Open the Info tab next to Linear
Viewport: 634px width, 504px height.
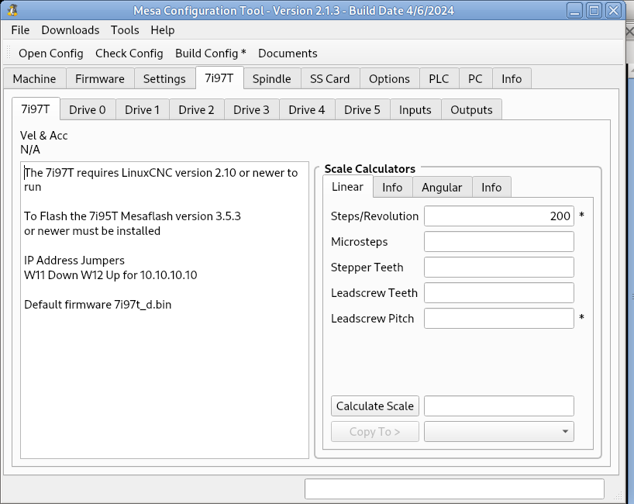tap(392, 188)
